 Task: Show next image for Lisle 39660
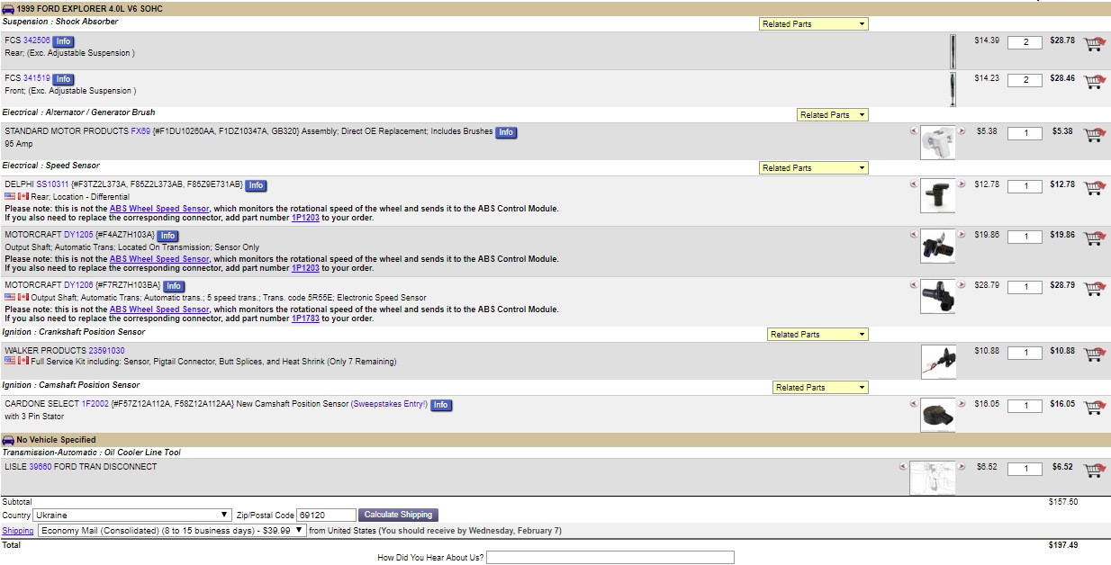[961, 466]
